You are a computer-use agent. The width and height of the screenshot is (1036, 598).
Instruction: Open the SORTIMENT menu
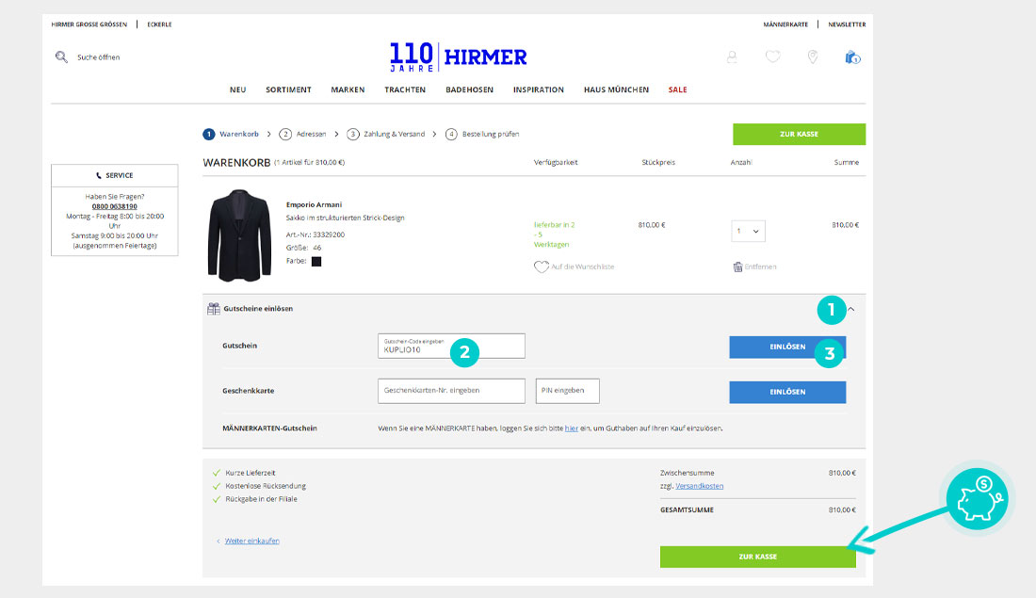[x=289, y=89]
